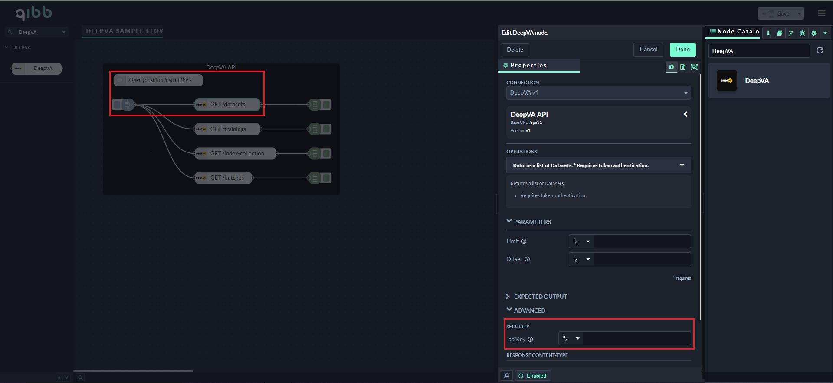The width and height of the screenshot is (833, 383).
Task: Open the Operations dropdown list
Action: tap(598, 165)
